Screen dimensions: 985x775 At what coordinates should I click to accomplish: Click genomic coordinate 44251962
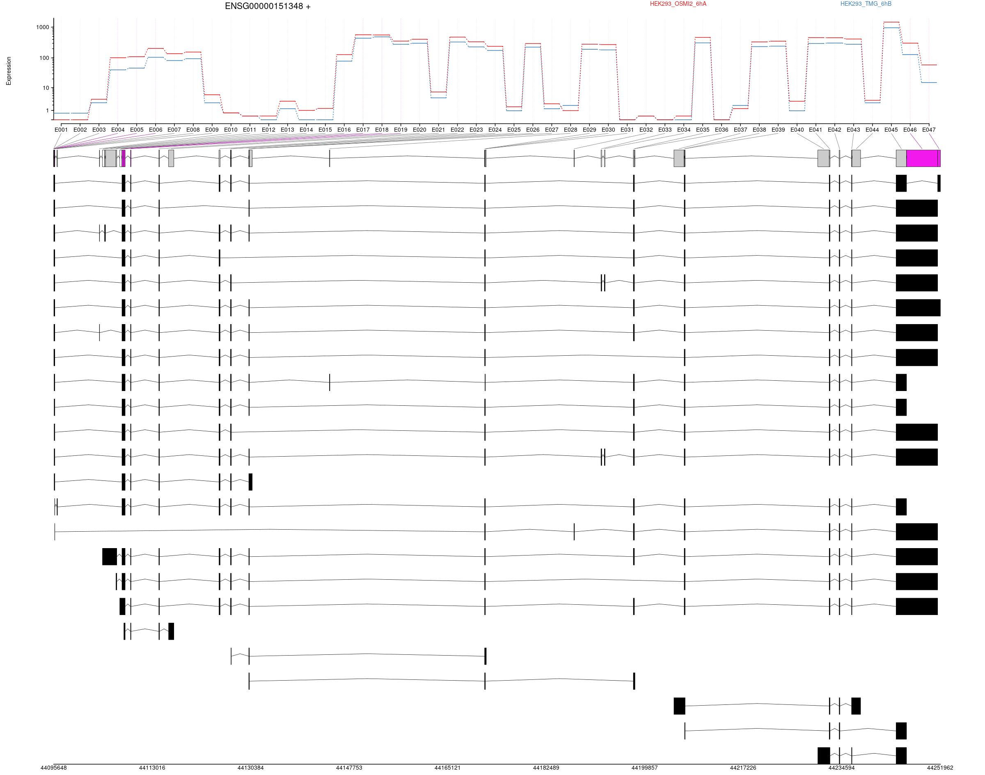point(940,768)
